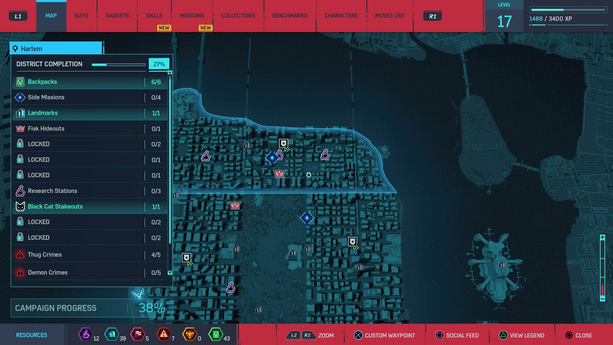Click the 27% district completion badge
Image resolution: width=613 pixels, height=345 pixels.
click(x=159, y=64)
